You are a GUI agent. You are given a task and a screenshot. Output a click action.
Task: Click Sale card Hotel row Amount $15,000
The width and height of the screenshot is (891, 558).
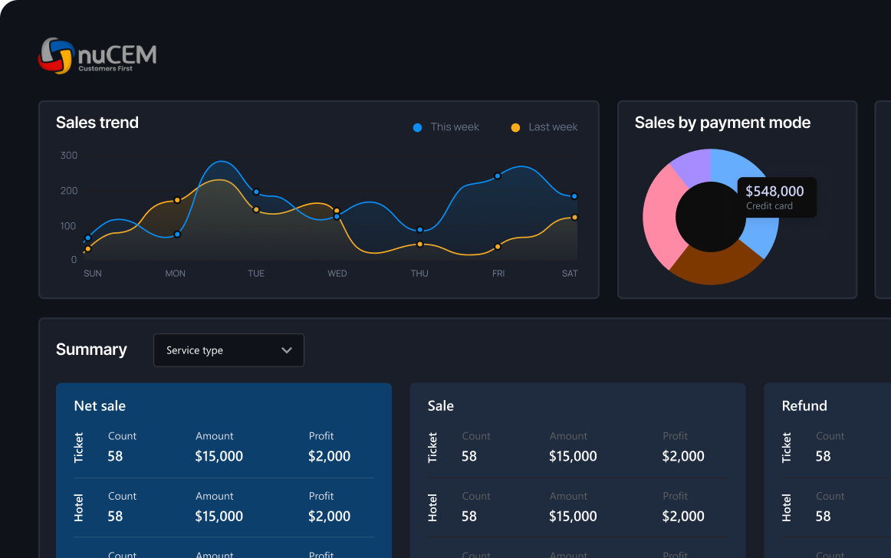(573, 516)
